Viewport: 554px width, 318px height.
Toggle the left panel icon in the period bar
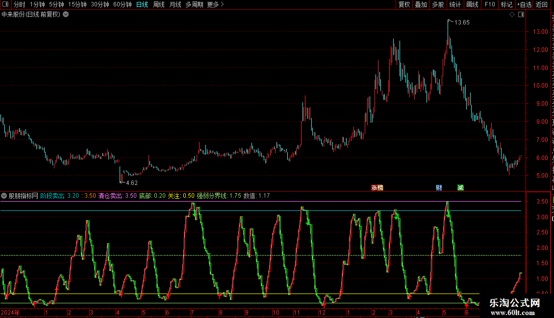[6, 4]
